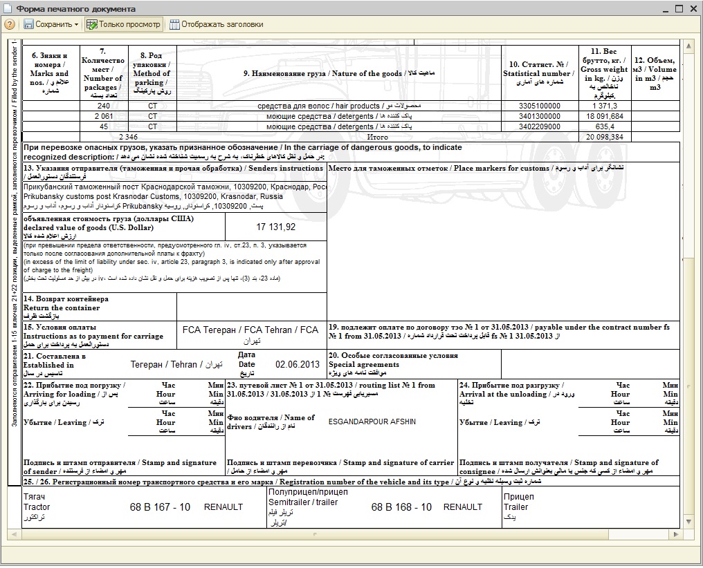Select Тегеран / Tehran established-in cell
703x568 pixels.
pos(176,365)
